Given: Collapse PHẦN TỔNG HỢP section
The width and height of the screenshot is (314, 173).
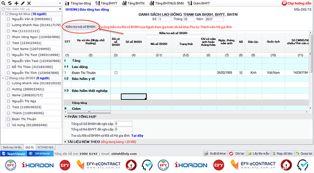Looking at the screenshot, I should [x=65, y=117].
